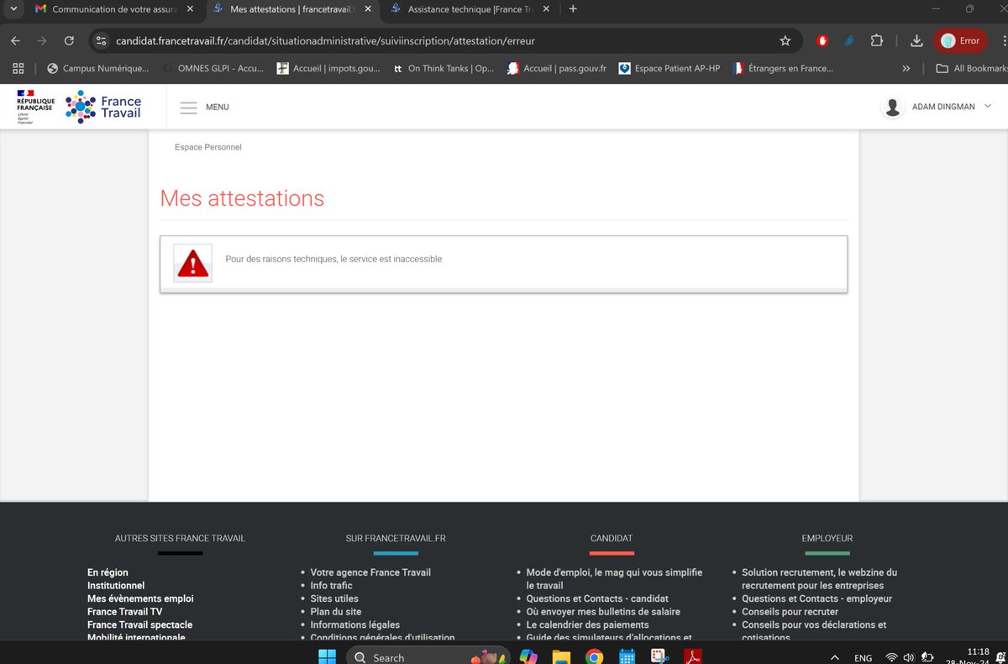Open the OMNES GLPI bookmark
This screenshot has height=664, width=1008.
[x=213, y=68]
